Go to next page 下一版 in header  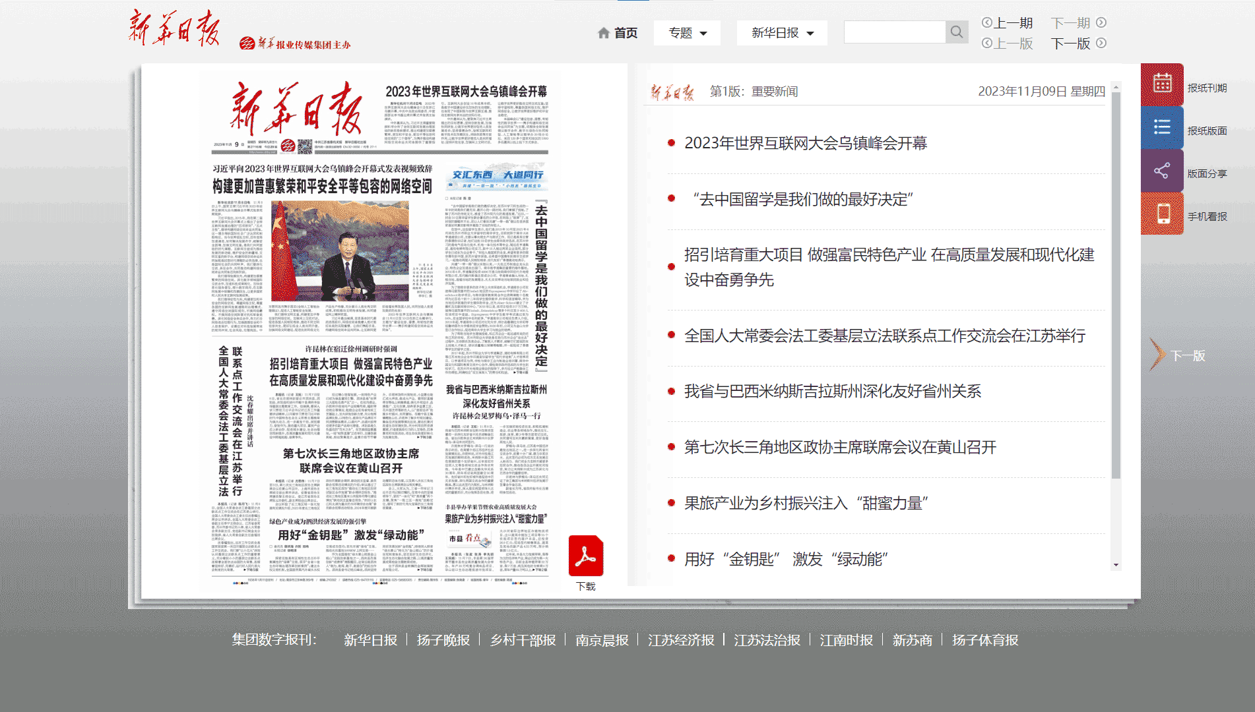(1071, 44)
